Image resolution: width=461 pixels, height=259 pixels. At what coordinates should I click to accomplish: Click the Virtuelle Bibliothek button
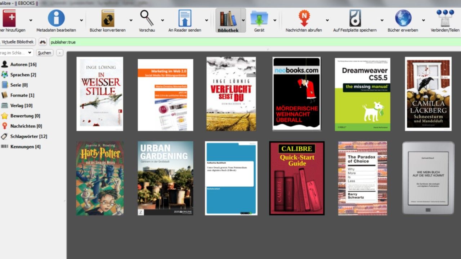tap(18, 42)
